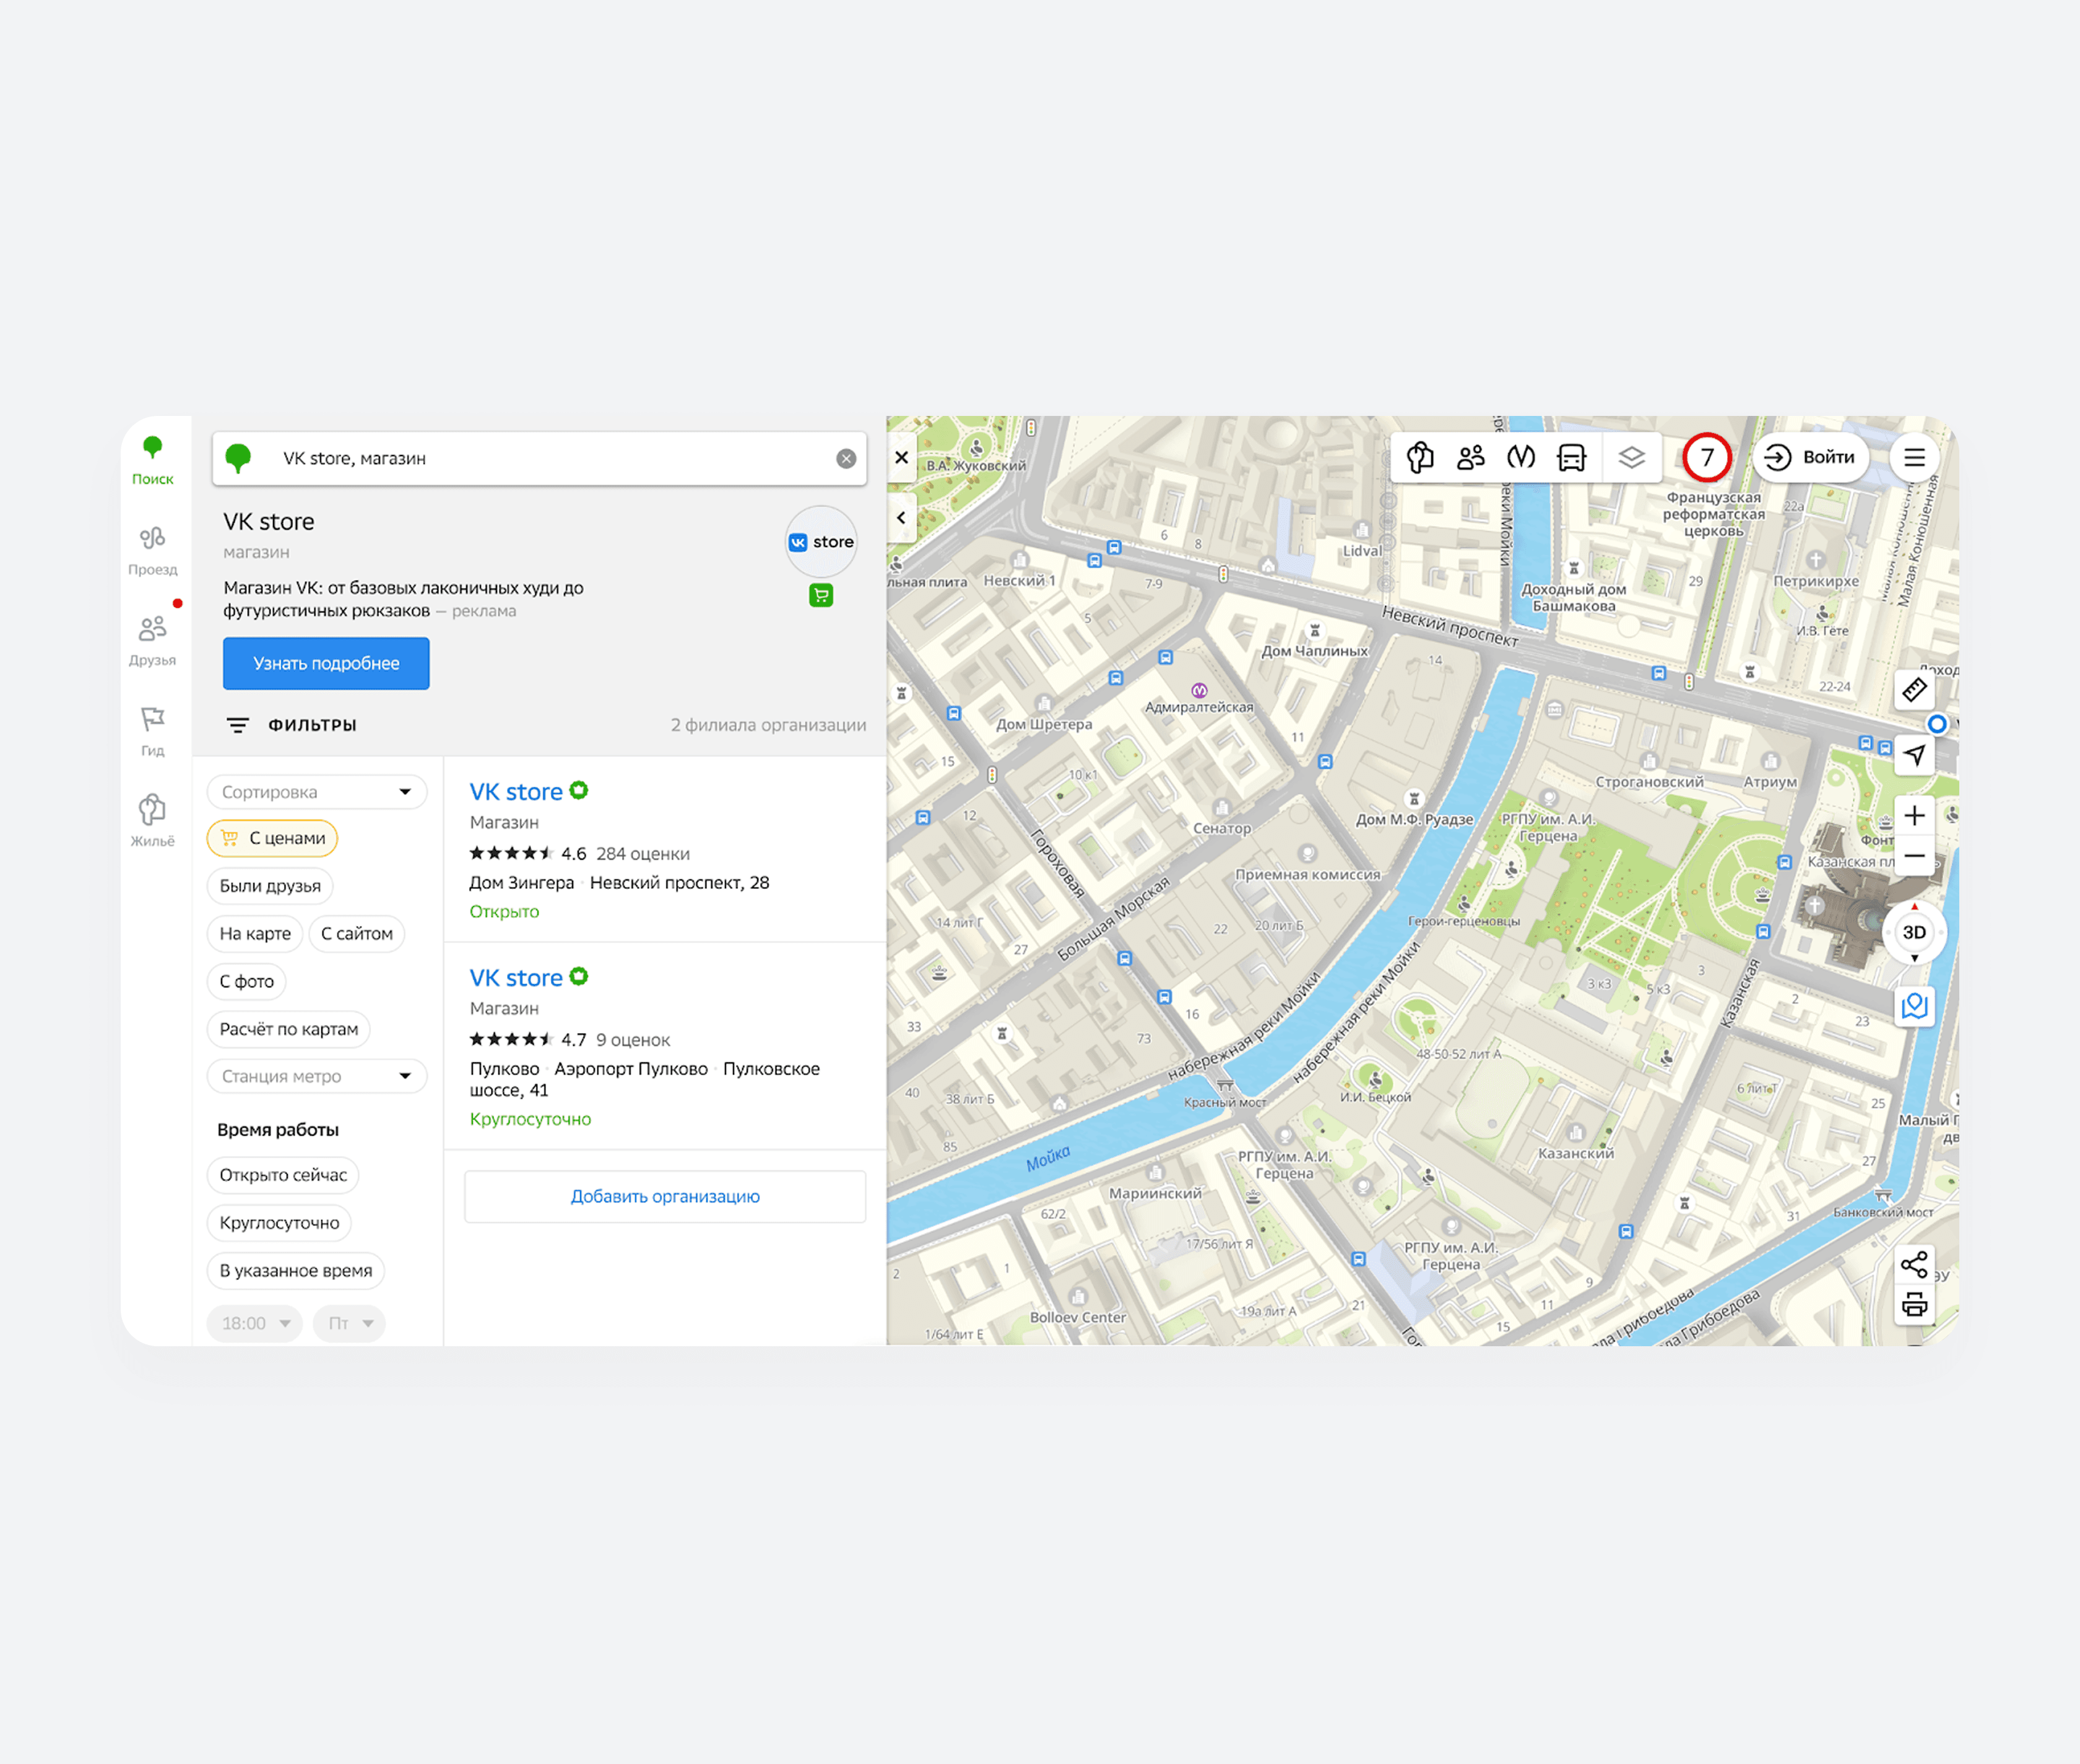Open traffic score indicator 7
The image size is (2080, 1764).
click(x=1706, y=458)
